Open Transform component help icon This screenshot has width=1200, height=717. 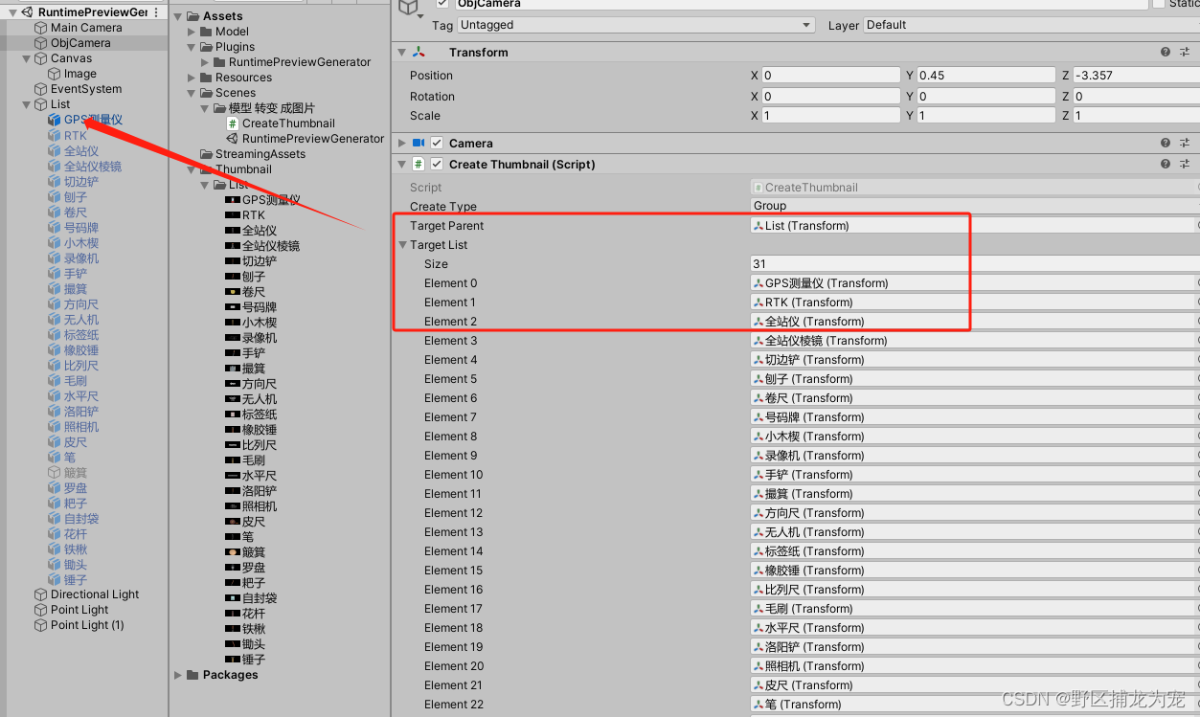click(x=1166, y=53)
